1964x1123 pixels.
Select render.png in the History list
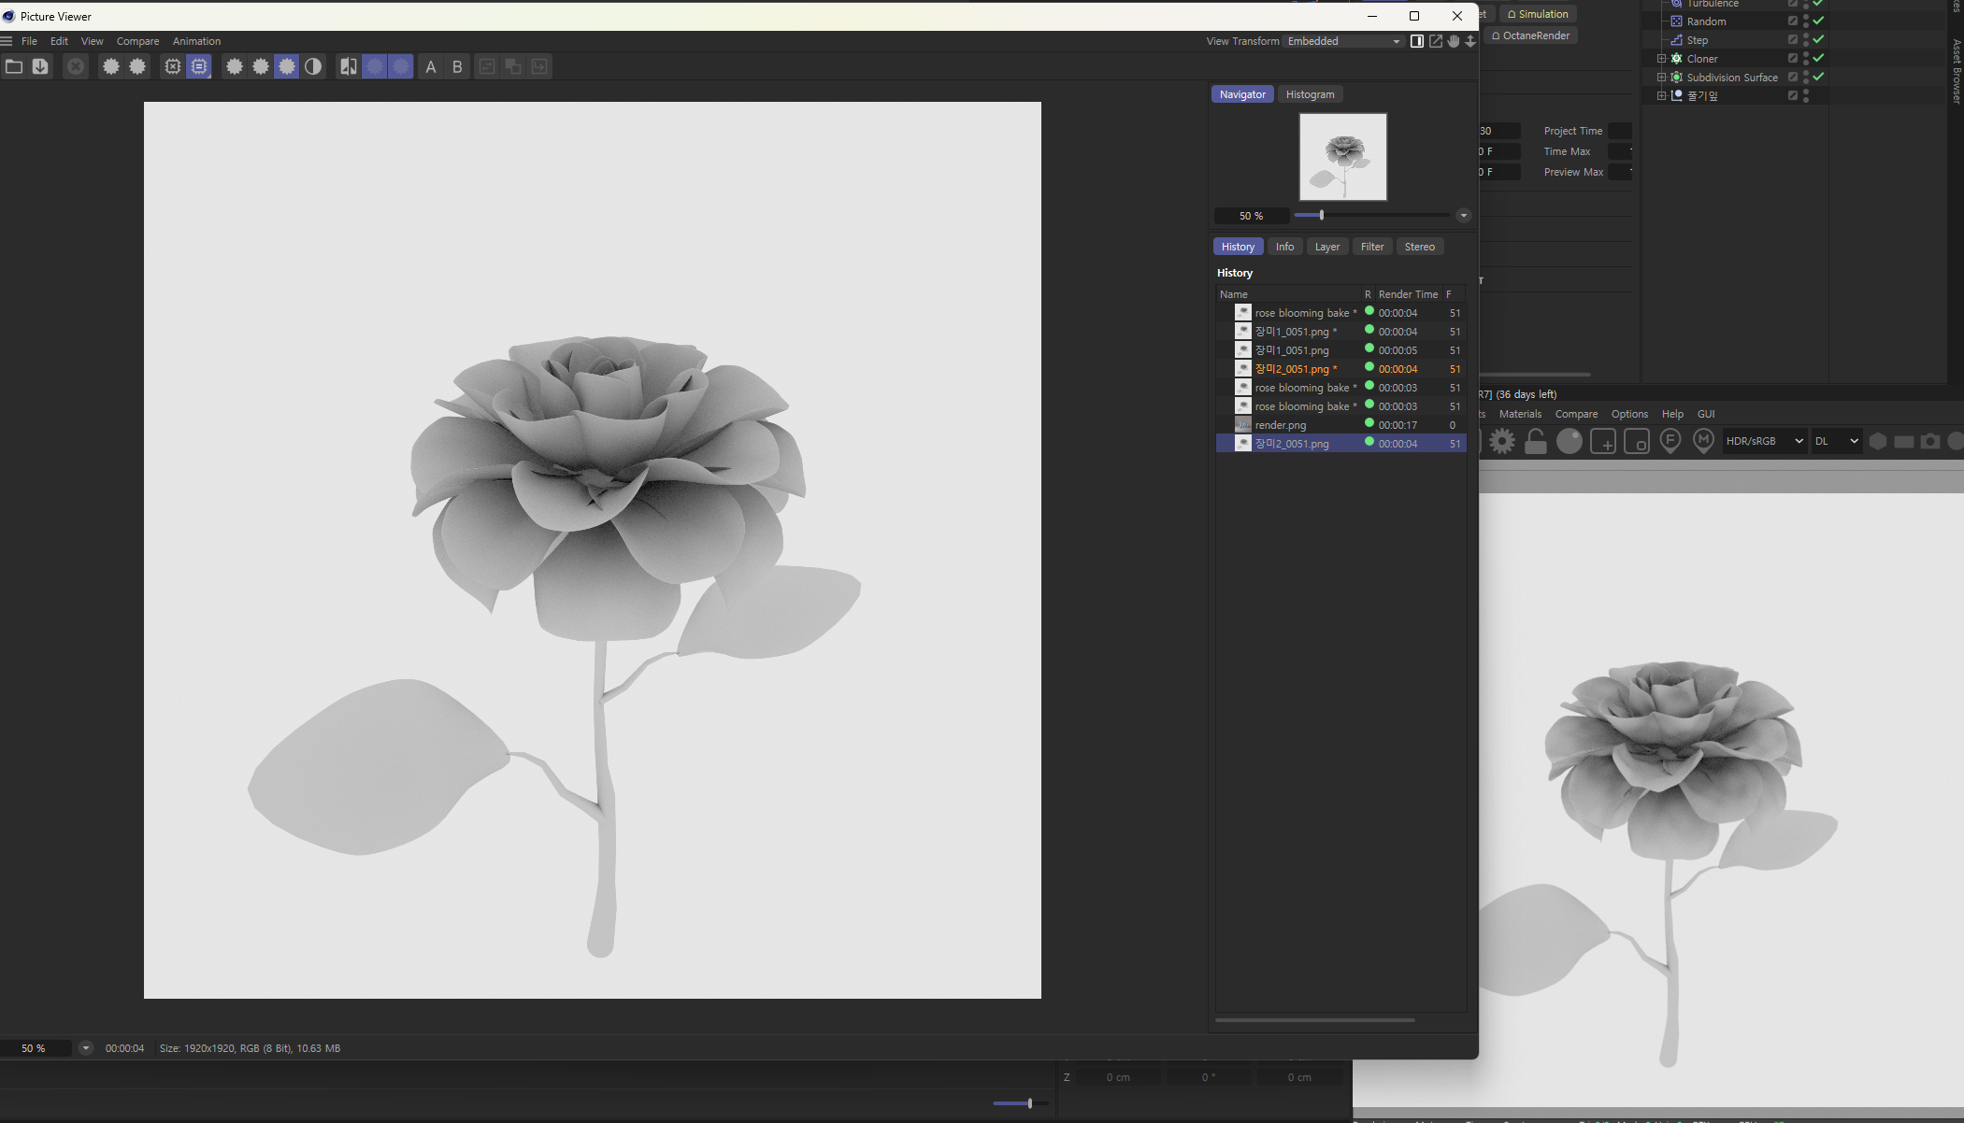(1340, 425)
